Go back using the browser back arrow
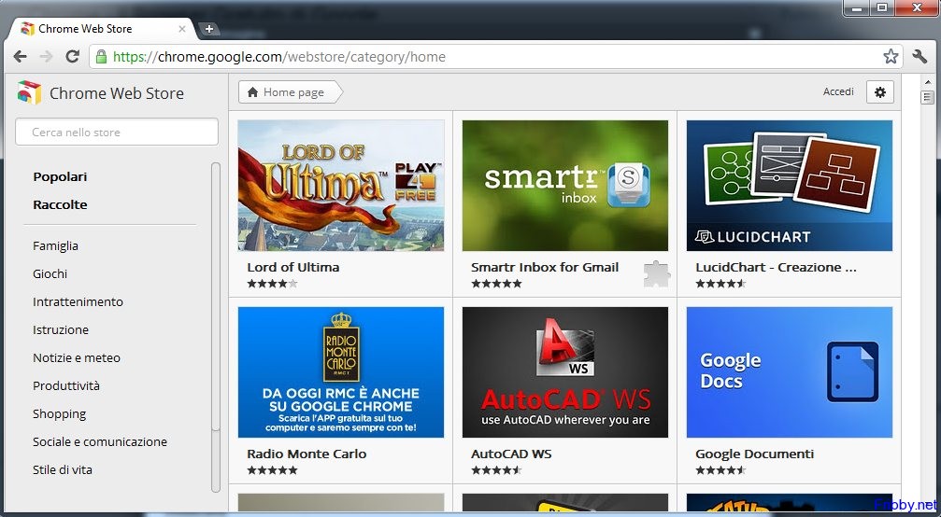Screen dimensions: 941x517 click(21, 57)
